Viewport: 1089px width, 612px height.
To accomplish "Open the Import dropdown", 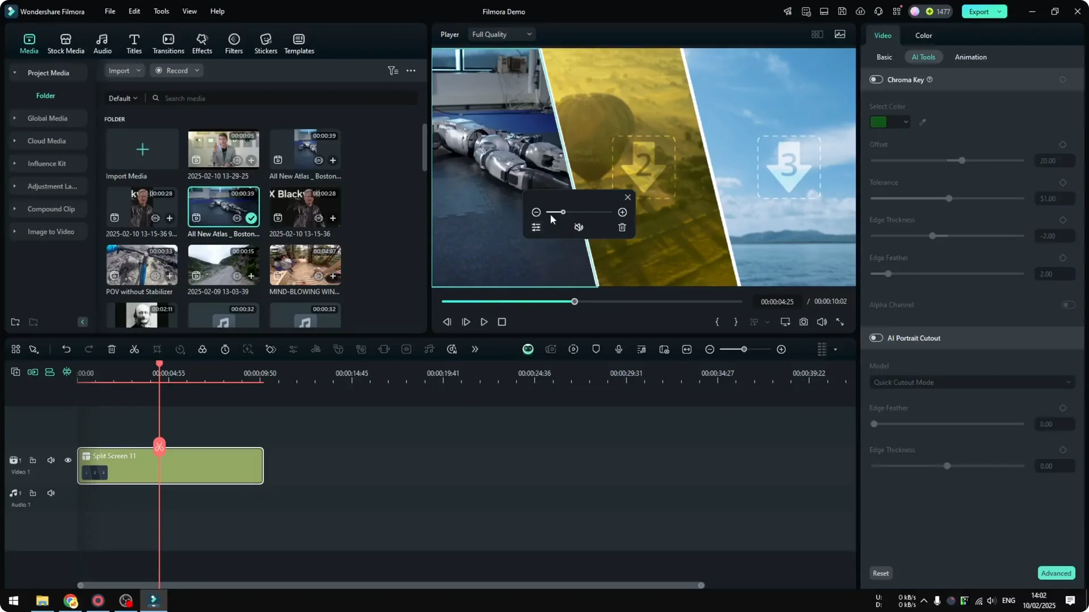I will [x=124, y=71].
